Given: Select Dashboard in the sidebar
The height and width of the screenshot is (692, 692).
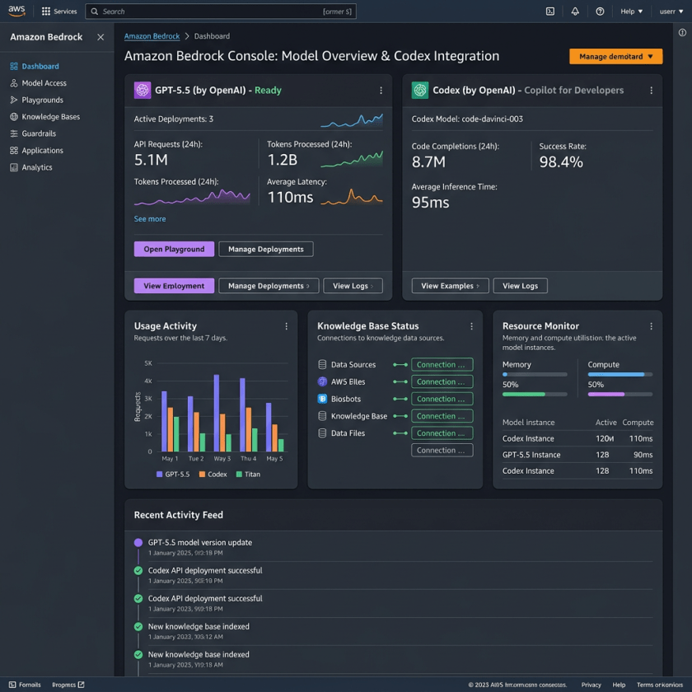Looking at the screenshot, I should tap(40, 66).
